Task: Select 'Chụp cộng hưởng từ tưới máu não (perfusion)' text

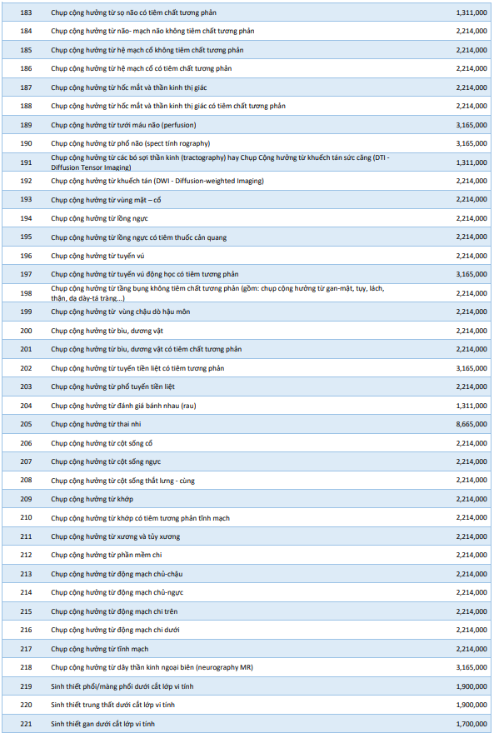Action: click(x=123, y=125)
